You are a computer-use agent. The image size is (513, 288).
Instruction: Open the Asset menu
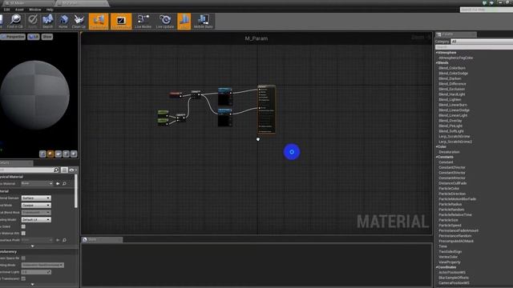coord(19,10)
